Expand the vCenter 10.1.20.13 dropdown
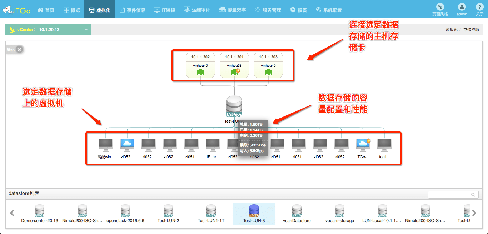The height and width of the screenshot is (234, 488). pos(86,30)
